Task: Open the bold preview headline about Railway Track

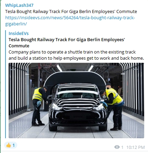Action: (67, 43)
